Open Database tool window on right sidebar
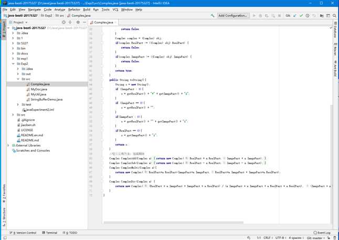 [x=335, y=30]
